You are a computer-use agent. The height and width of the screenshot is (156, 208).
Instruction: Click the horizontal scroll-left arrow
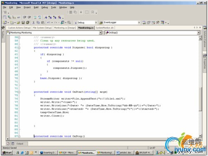pyautogui.click(x=7, y=139)
